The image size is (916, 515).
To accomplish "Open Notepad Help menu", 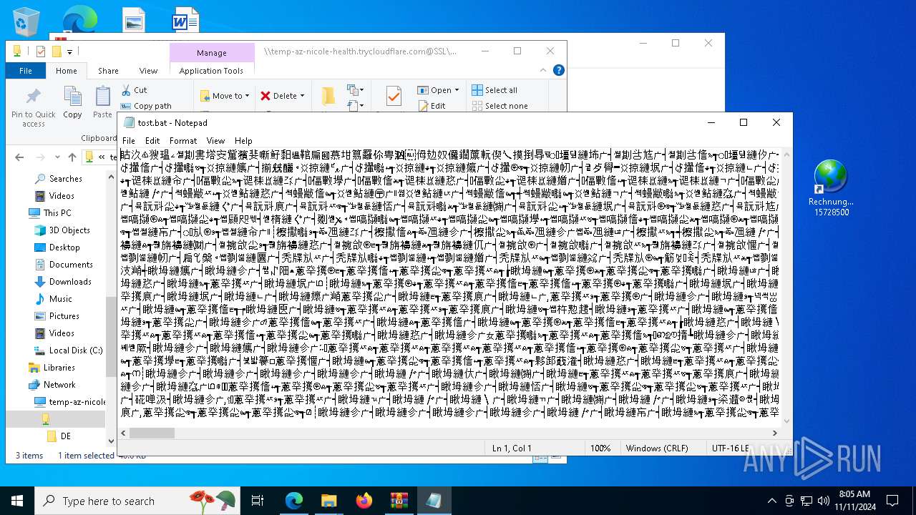I will pyautogui.click(x=243, y=141).
